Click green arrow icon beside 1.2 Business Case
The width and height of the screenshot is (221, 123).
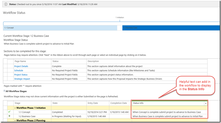click(9, 116)
